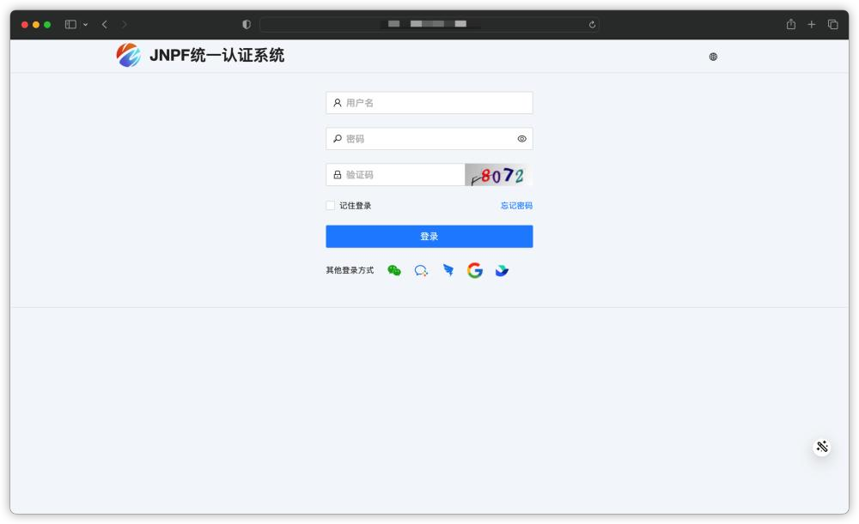Click the magic wand floating button
This screenshot has width=859, height=524.
click(x=821, y=445)
